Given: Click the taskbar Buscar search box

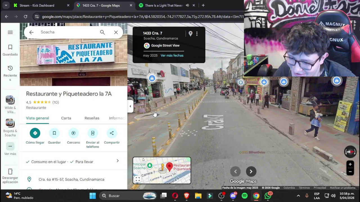Looking at the screenshot, I should pos(128,196).
